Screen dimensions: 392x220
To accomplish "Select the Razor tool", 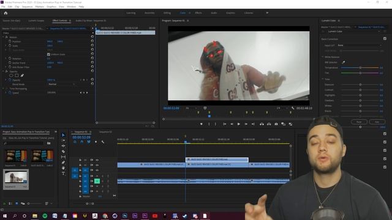I will click(x=63, y=152).
